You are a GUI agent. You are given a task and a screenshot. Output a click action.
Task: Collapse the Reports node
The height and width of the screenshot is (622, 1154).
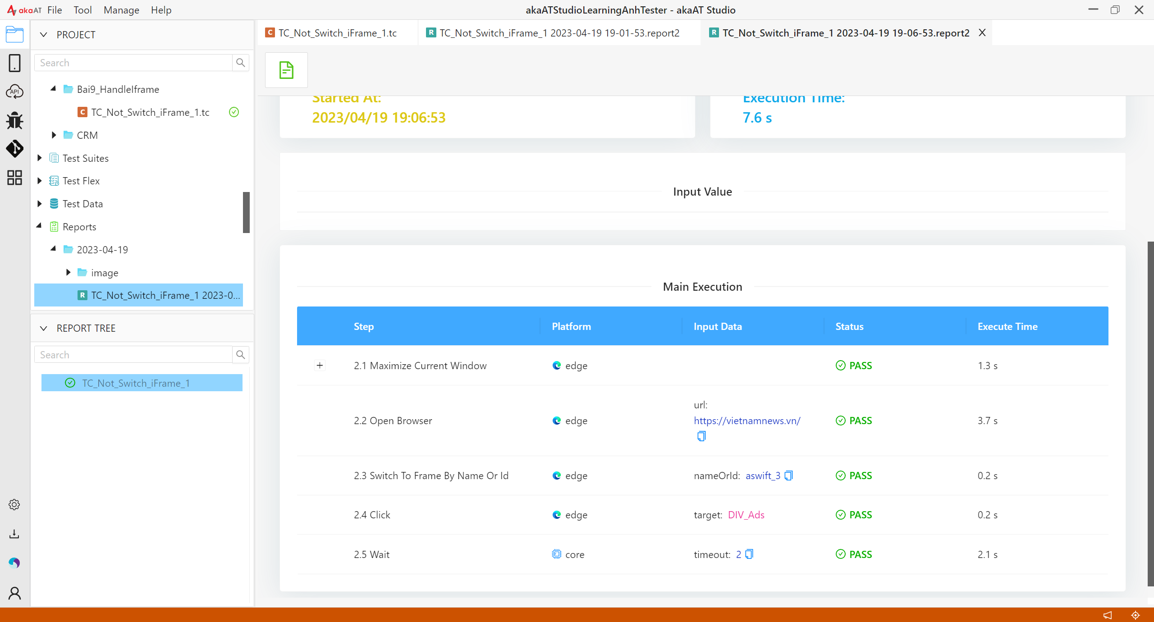[39, 226]
